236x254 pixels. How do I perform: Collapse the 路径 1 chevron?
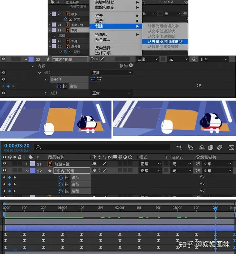point(46,80)
